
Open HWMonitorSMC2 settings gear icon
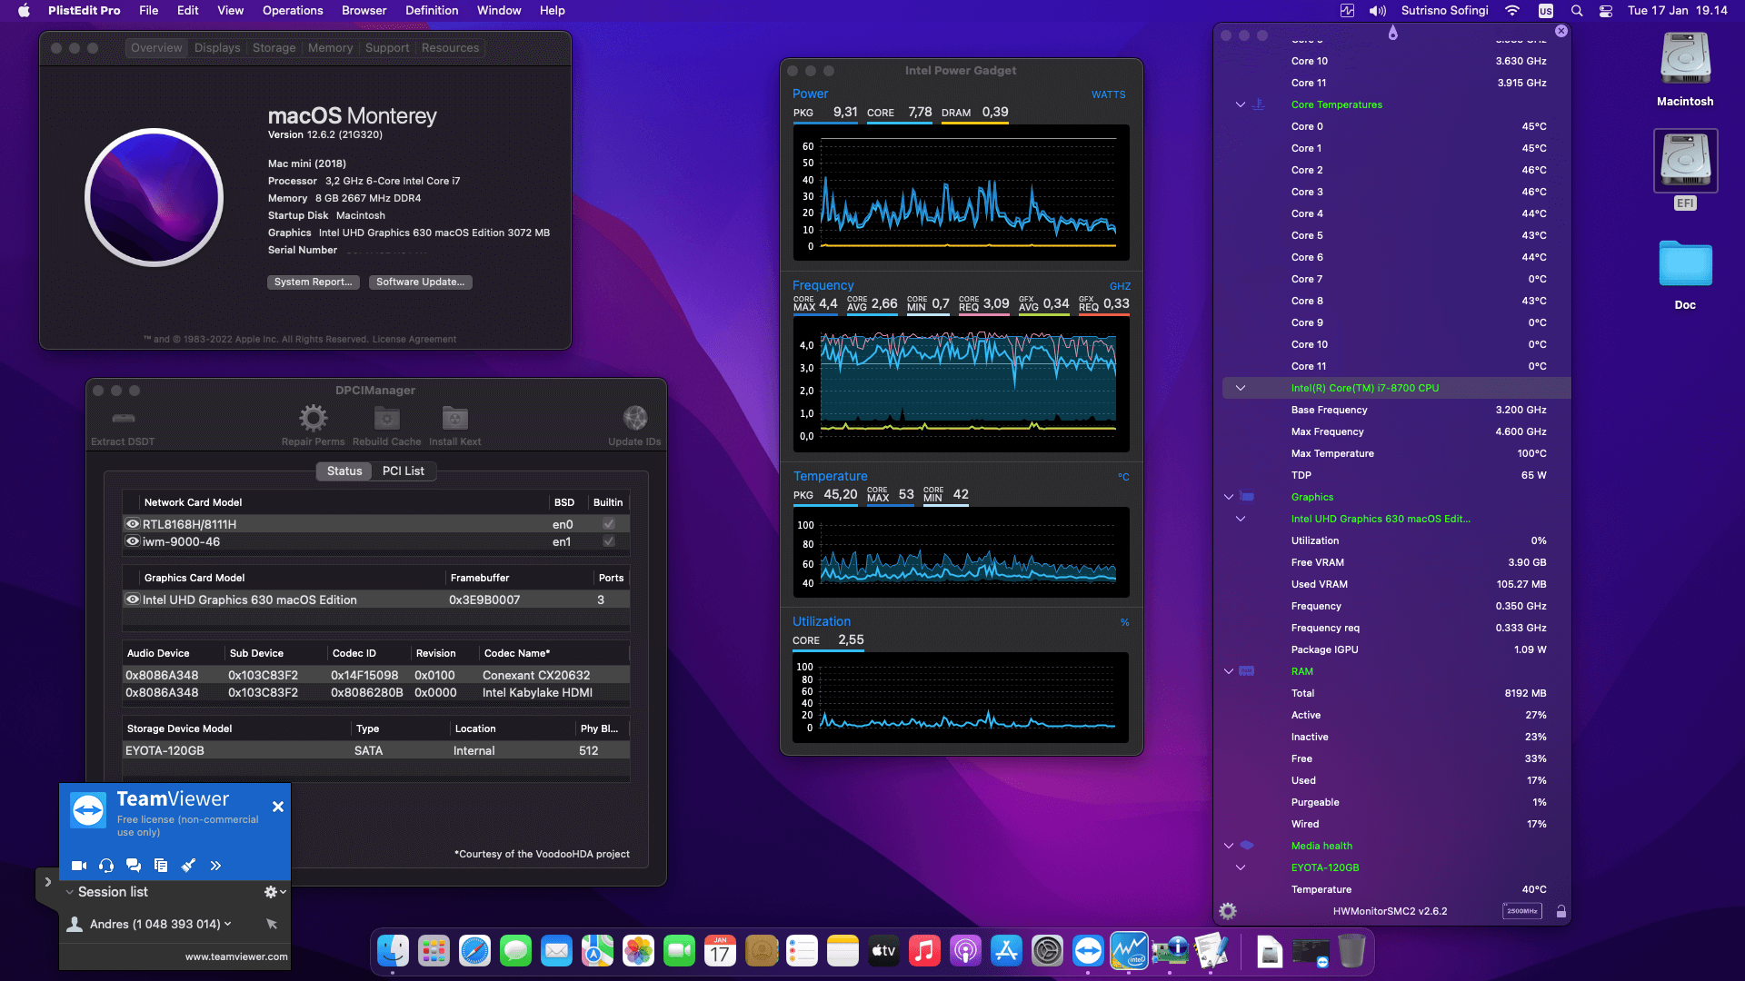[1228, 911]
